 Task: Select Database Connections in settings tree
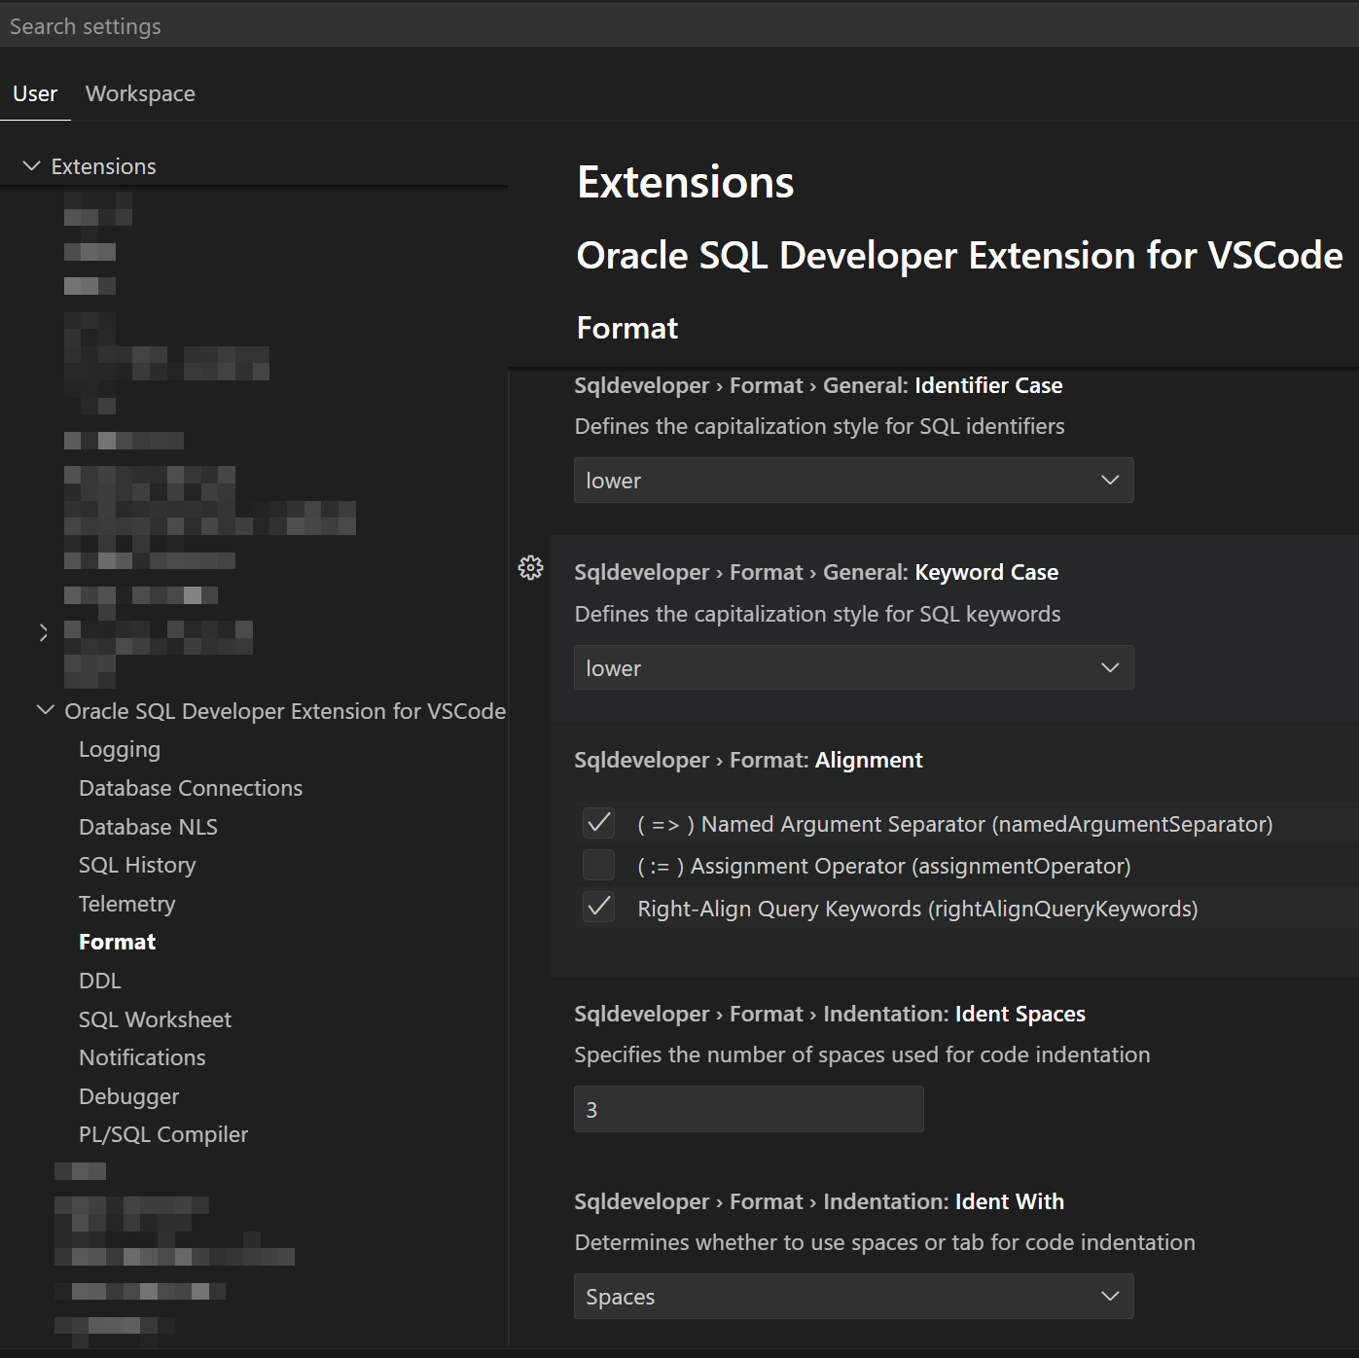coord(191,788)
